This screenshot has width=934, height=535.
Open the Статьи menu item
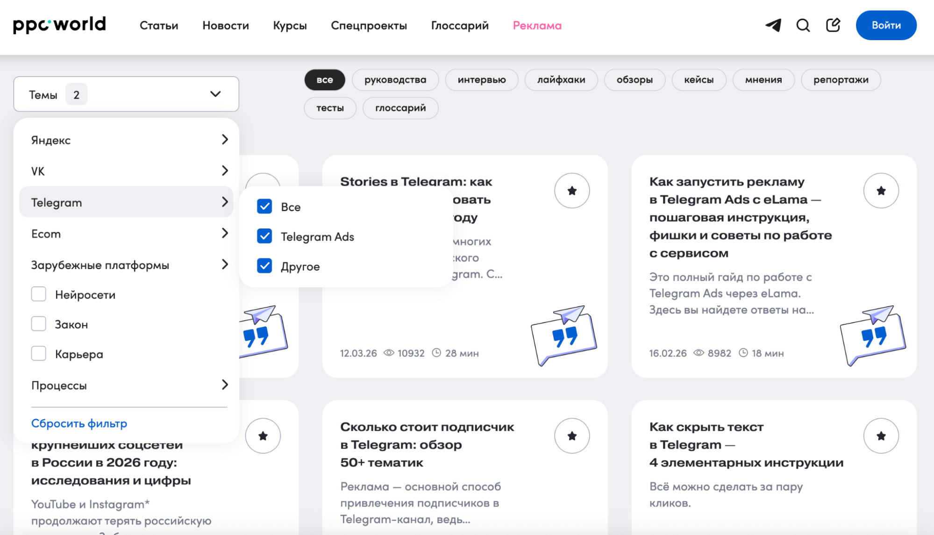click(x=159, y=26)
